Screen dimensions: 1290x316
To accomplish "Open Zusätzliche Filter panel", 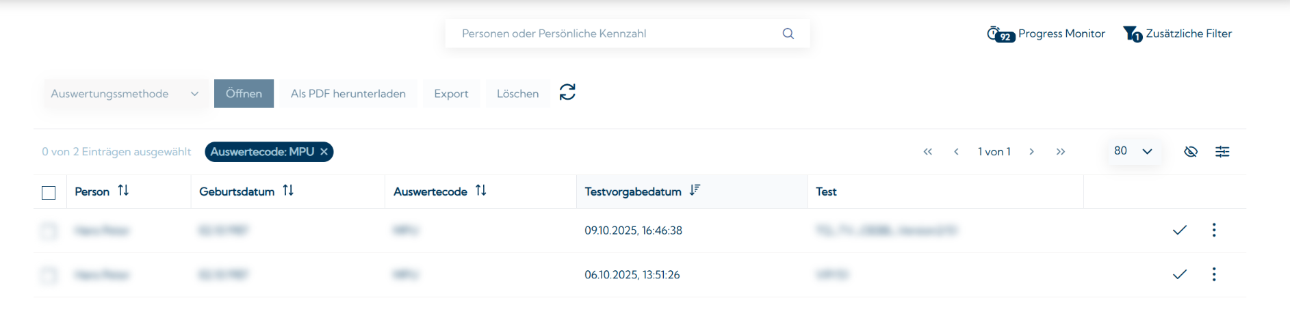I will [x=1177, y=34].
